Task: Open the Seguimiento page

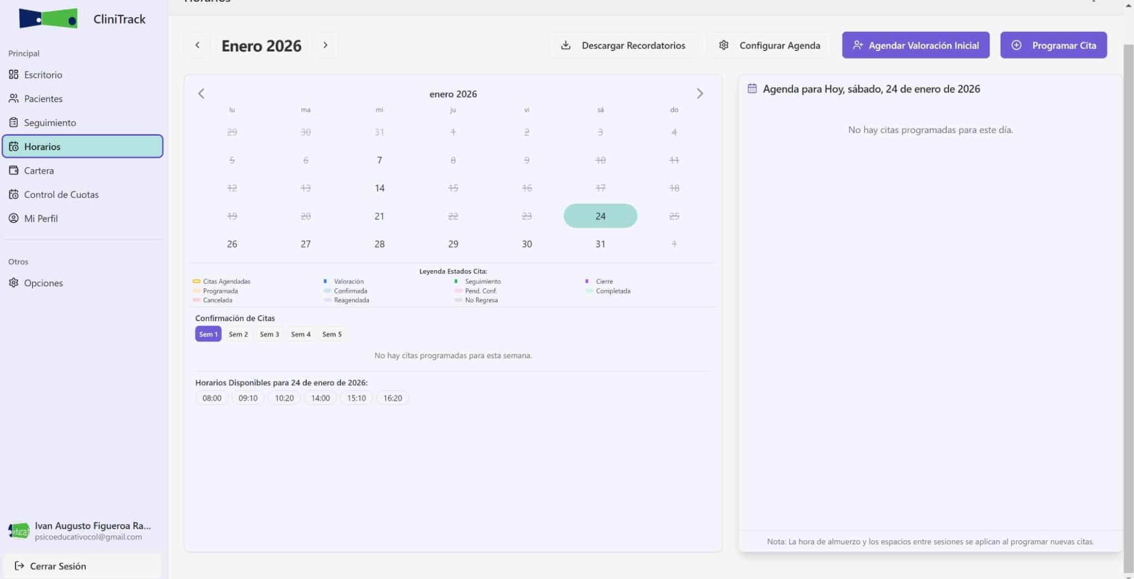Action: tap(50, 122)
